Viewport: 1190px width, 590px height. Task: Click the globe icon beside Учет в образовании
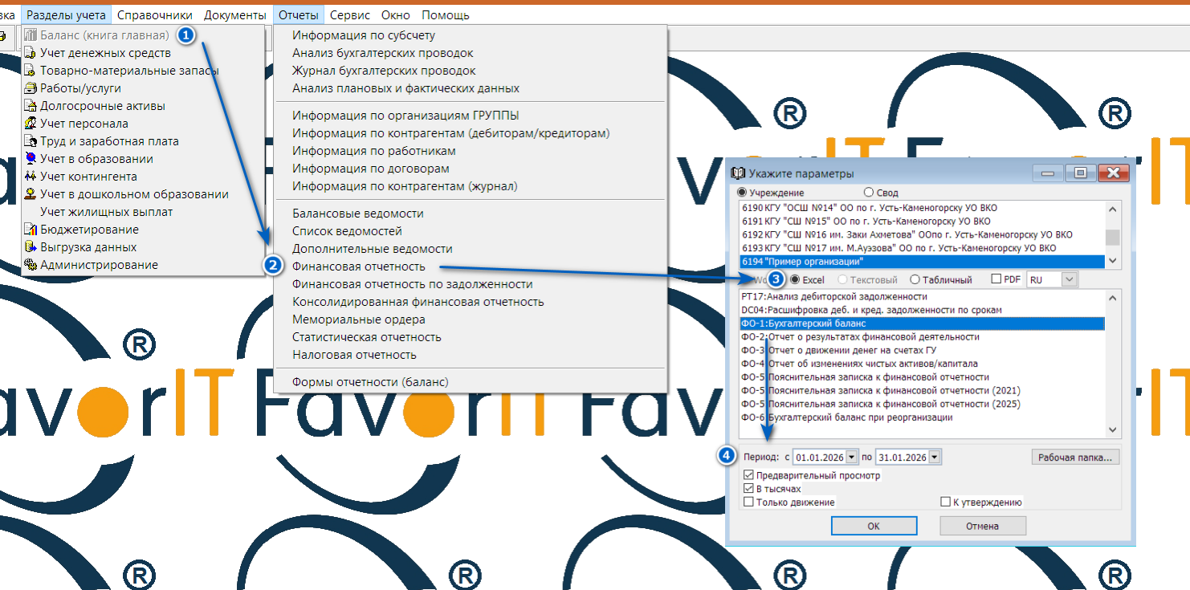[x=31, y=159]
